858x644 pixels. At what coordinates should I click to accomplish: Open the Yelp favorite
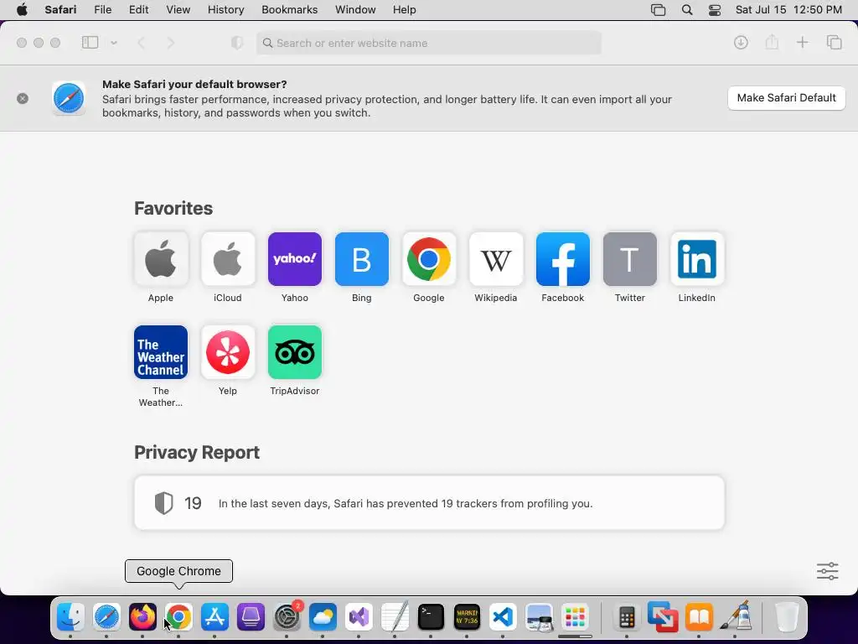228,352
